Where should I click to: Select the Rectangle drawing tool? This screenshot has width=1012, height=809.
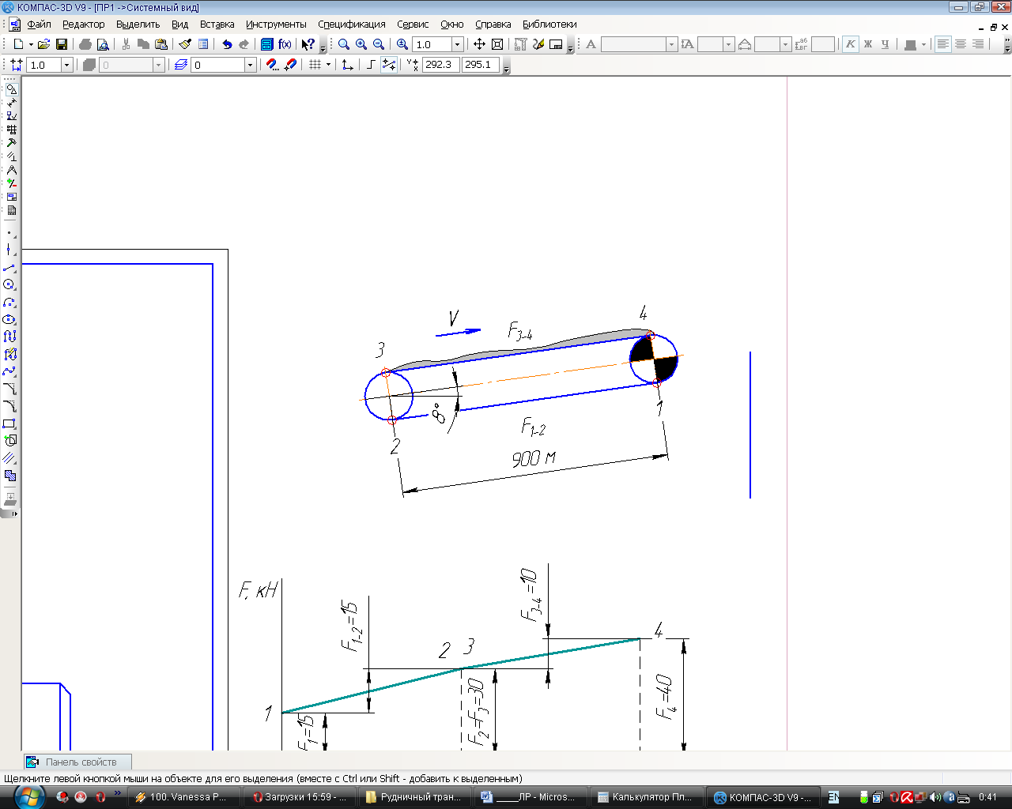9,423
